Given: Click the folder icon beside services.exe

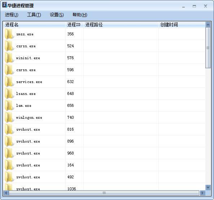Looking at the screenshot, I should 9,82.
